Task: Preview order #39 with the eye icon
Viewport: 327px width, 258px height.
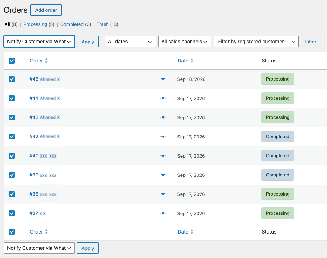Action: (x=163, y=175)
